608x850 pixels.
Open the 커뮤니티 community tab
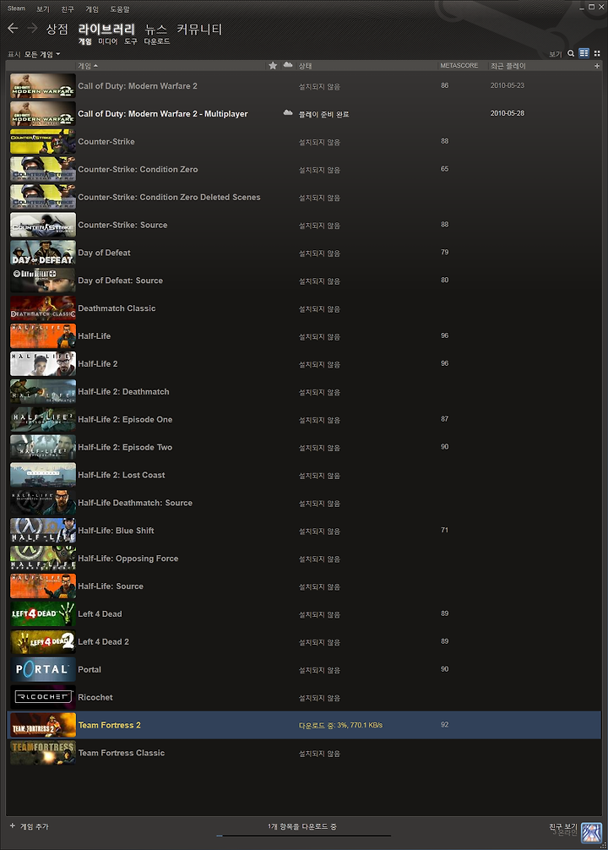[199, 29]
